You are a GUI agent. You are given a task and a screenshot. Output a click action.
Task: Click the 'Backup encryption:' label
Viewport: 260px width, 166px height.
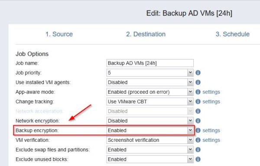[37, 130]
